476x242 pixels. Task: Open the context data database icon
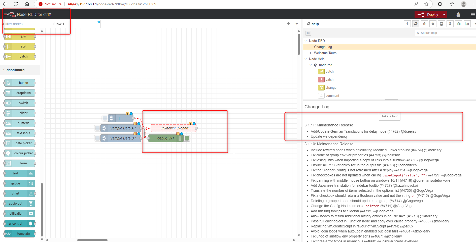[x=441, y=24]
